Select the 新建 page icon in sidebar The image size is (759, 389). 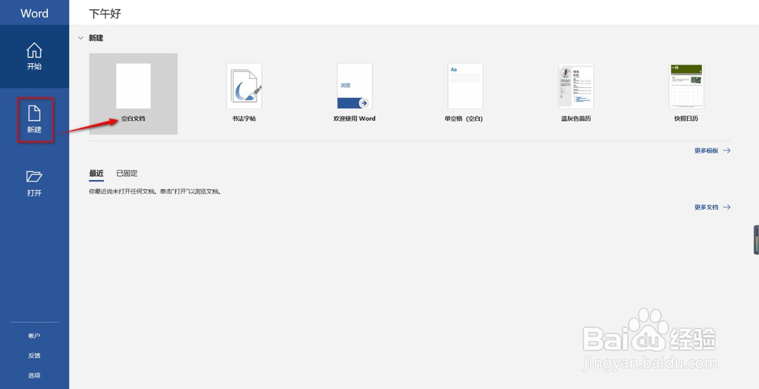(34, 113)
